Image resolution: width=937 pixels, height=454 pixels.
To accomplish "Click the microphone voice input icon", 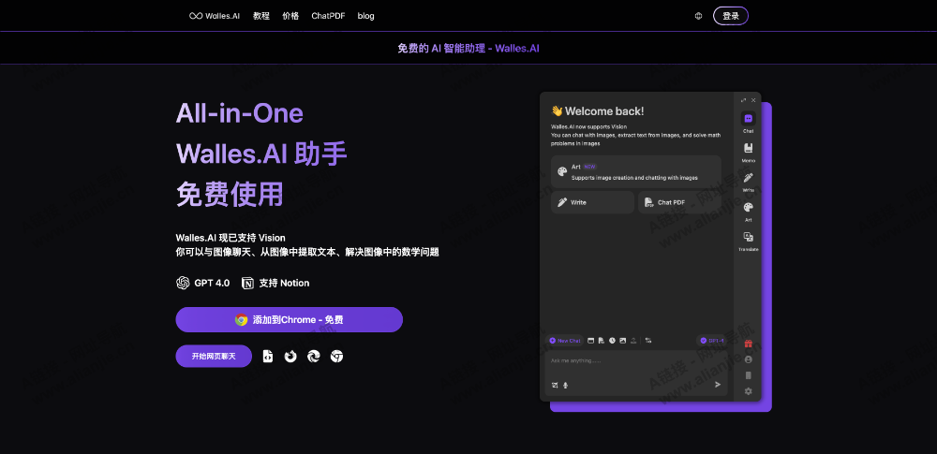I will [565, 385].
